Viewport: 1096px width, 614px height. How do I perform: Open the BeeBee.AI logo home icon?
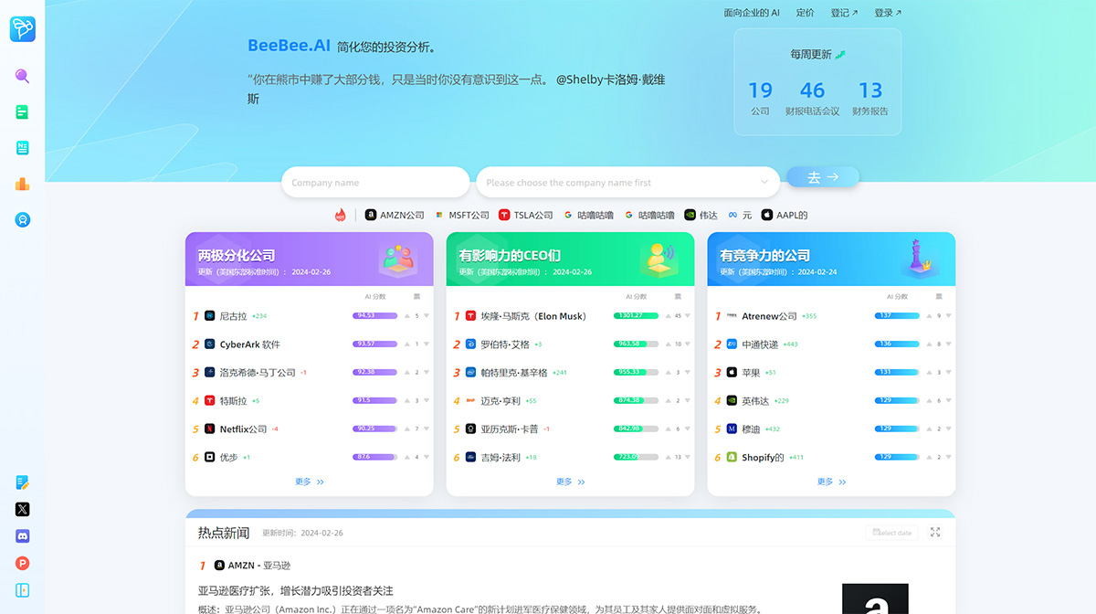click(x=21, y=28)
